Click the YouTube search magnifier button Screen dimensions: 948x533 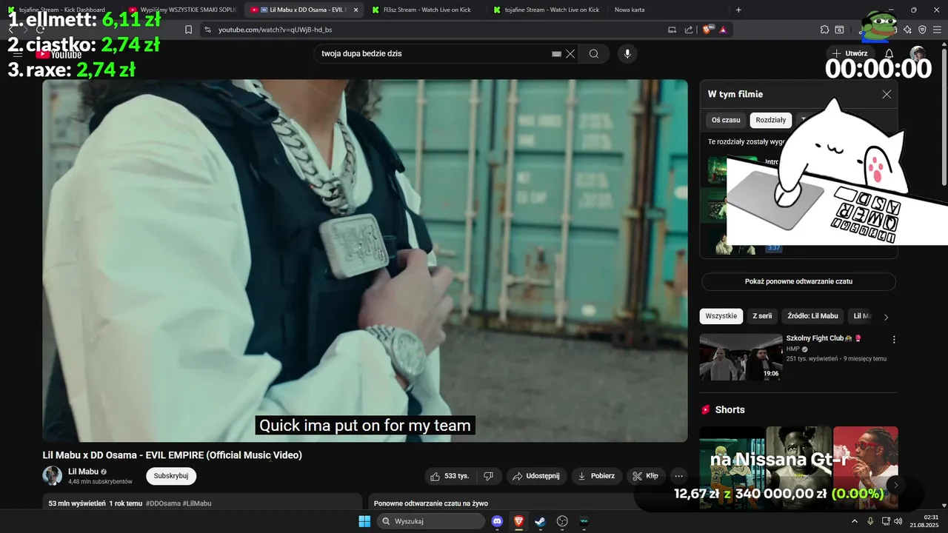594,54
